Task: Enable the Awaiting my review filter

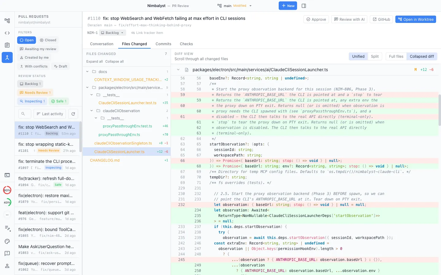Action: point(38,49)
